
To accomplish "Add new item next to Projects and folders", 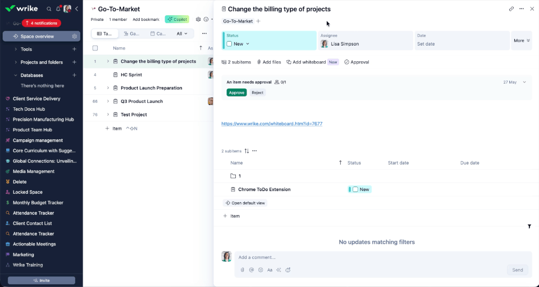I will pos(74,62).
